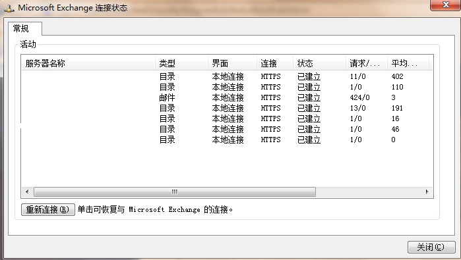Screen dimensions: 461x260
Task: Click the average value 110
Action: point(397,87)
